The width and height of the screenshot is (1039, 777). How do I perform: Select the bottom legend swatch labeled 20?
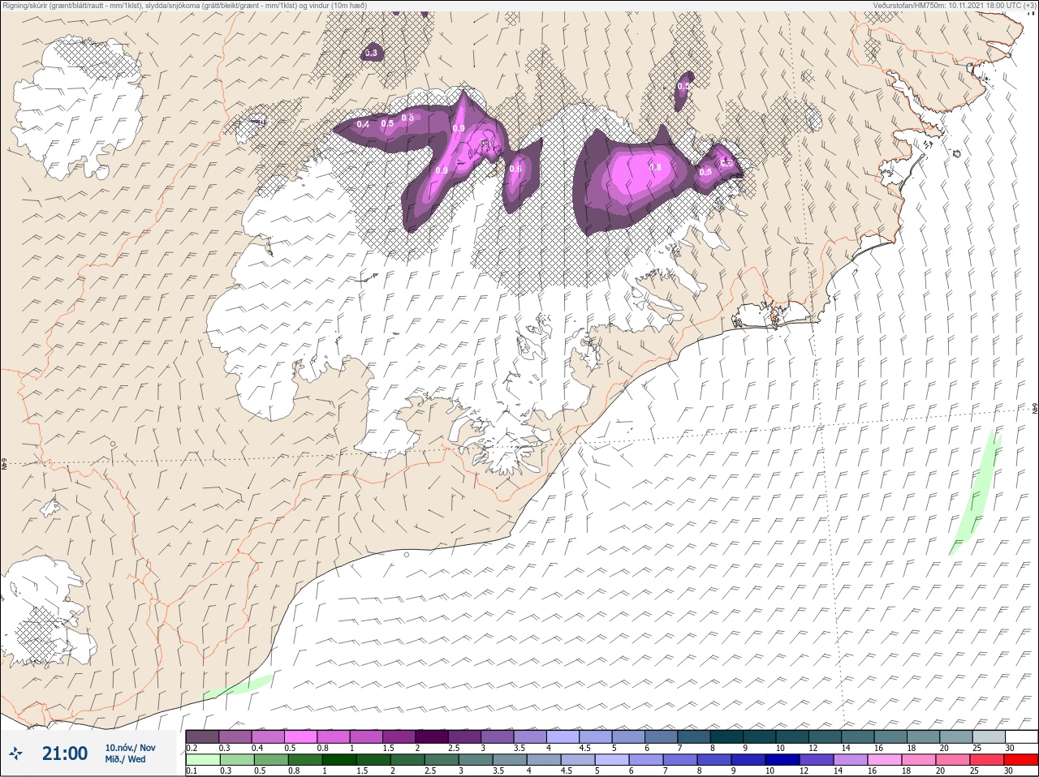[953, 760]
